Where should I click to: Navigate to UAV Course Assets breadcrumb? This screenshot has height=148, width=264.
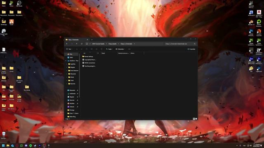pyautogui.click(x=98, y=44)
